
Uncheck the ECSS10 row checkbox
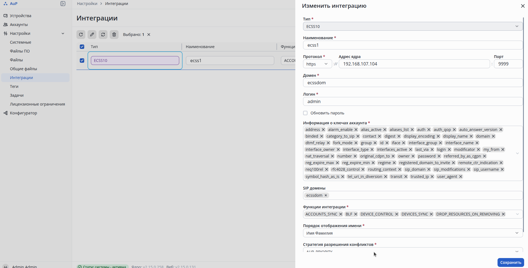click(82, 61)
